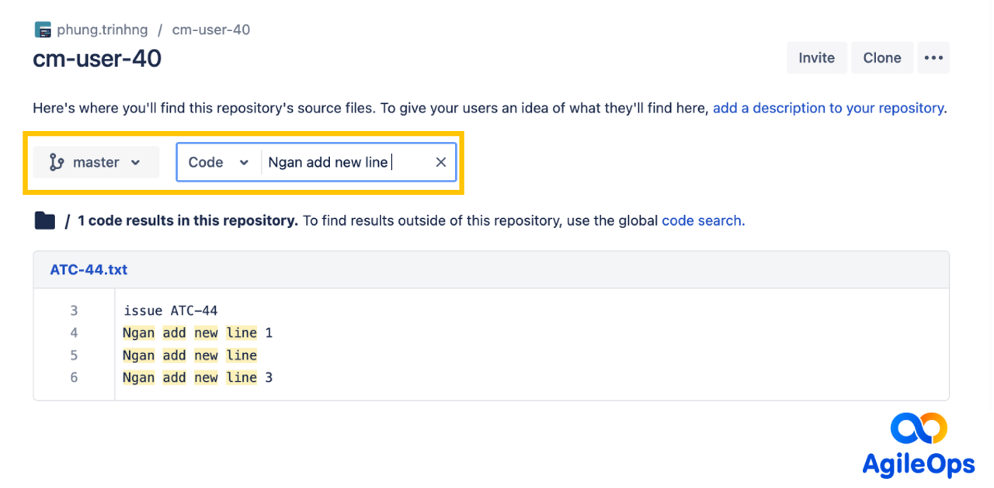Clear the search query with the X icon

(440, 162)
